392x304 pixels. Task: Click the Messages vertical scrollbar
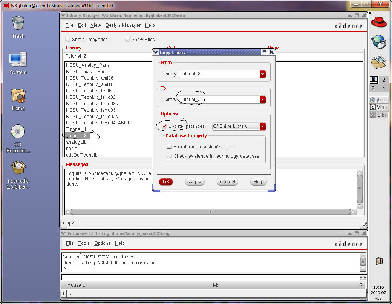(360, 189)
